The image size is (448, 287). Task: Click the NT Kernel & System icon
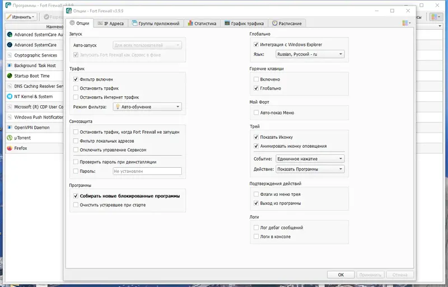point(10,97)
